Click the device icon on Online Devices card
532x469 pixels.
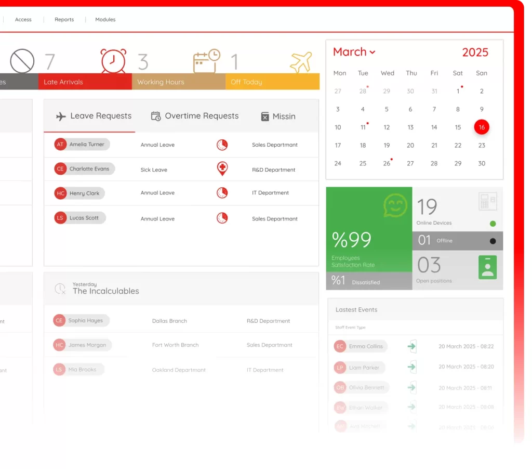(487, 202)
